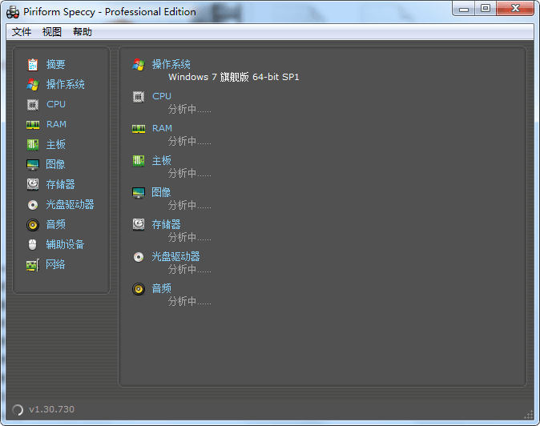540x426 pixels.
Task: Click the 主板 motherboard icon in sidebar
Action: (x=33, y=144)
